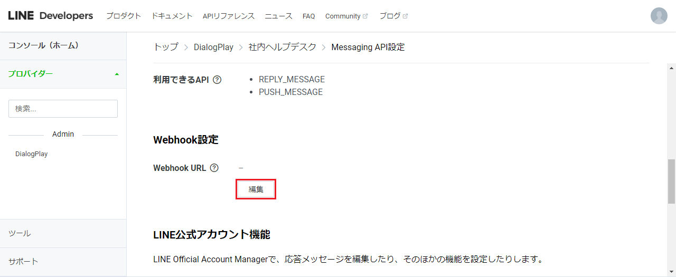Click the LINE公式アカウント機能 heading

point(212,235)
